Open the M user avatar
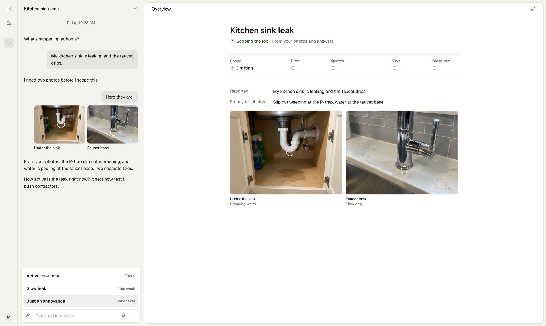The height and width of the screenshot is (326, 546). 9,317
